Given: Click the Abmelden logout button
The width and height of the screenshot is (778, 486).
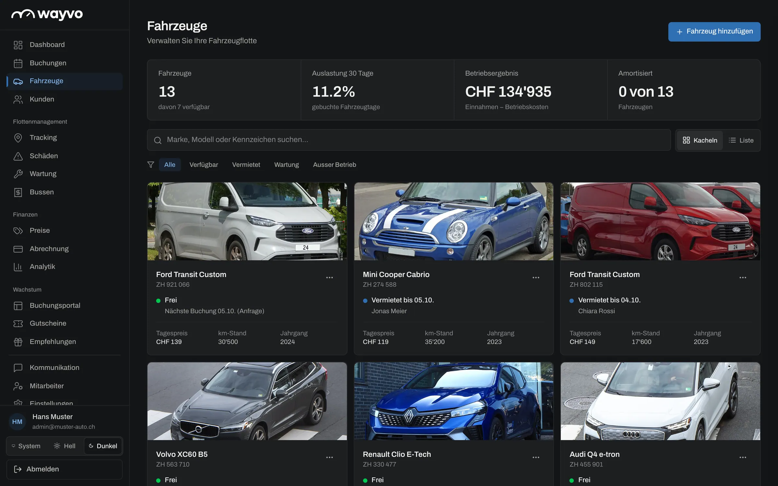Looking at the screenshot, I should tap(65, 469).
